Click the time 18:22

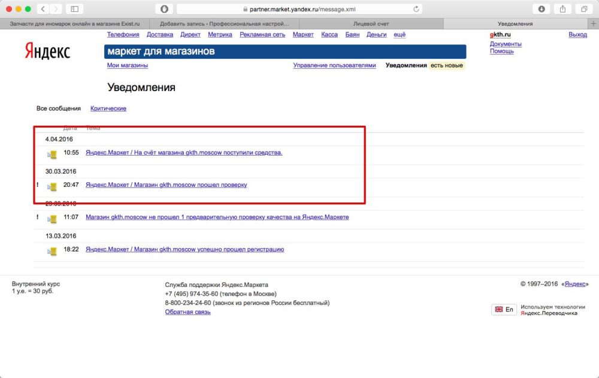(x=71, y=249)
